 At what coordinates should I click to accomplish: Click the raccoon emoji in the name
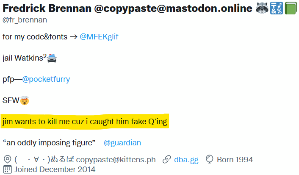(262, 8)
